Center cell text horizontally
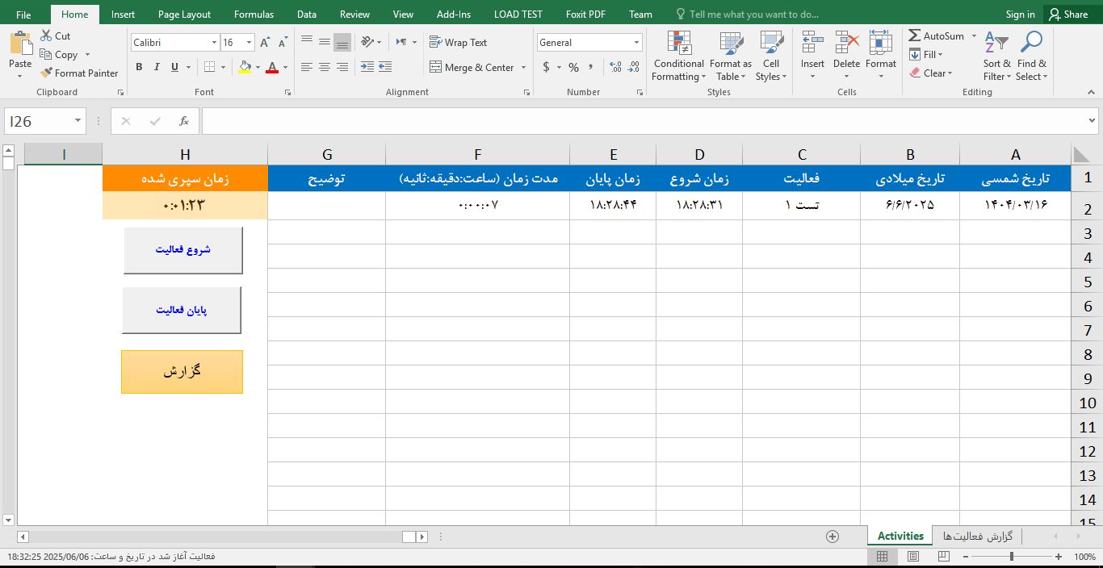The width and height of the screenshot is (1103, 568). [325, 67]
